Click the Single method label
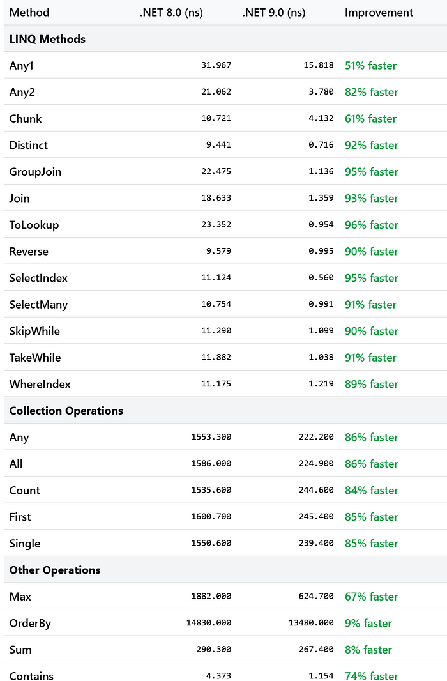This screenshot has width=447, height=681. [25, 544]
